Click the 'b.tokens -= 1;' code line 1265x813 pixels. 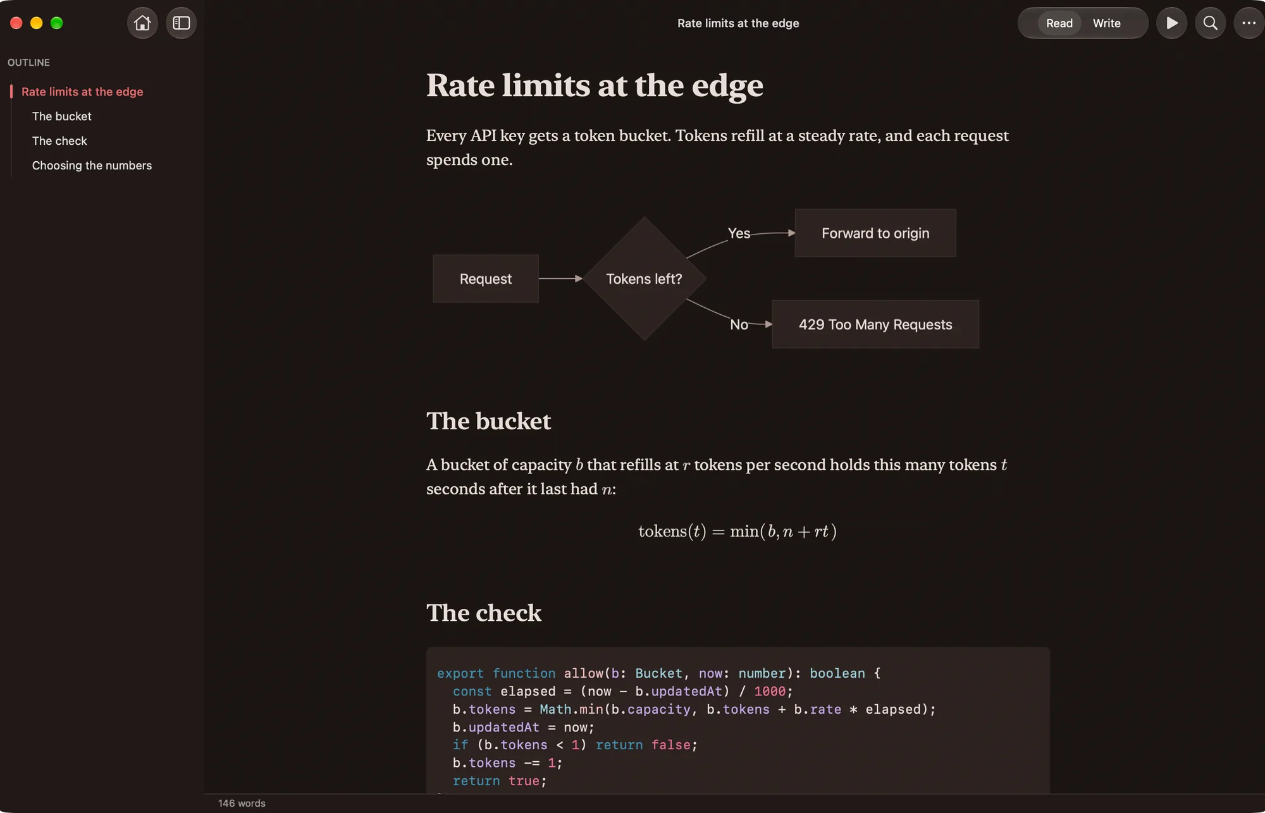click(507, 763)
